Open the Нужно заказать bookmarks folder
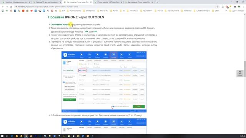The height and width of the screenshot is (138, 246). click(74, 11)
